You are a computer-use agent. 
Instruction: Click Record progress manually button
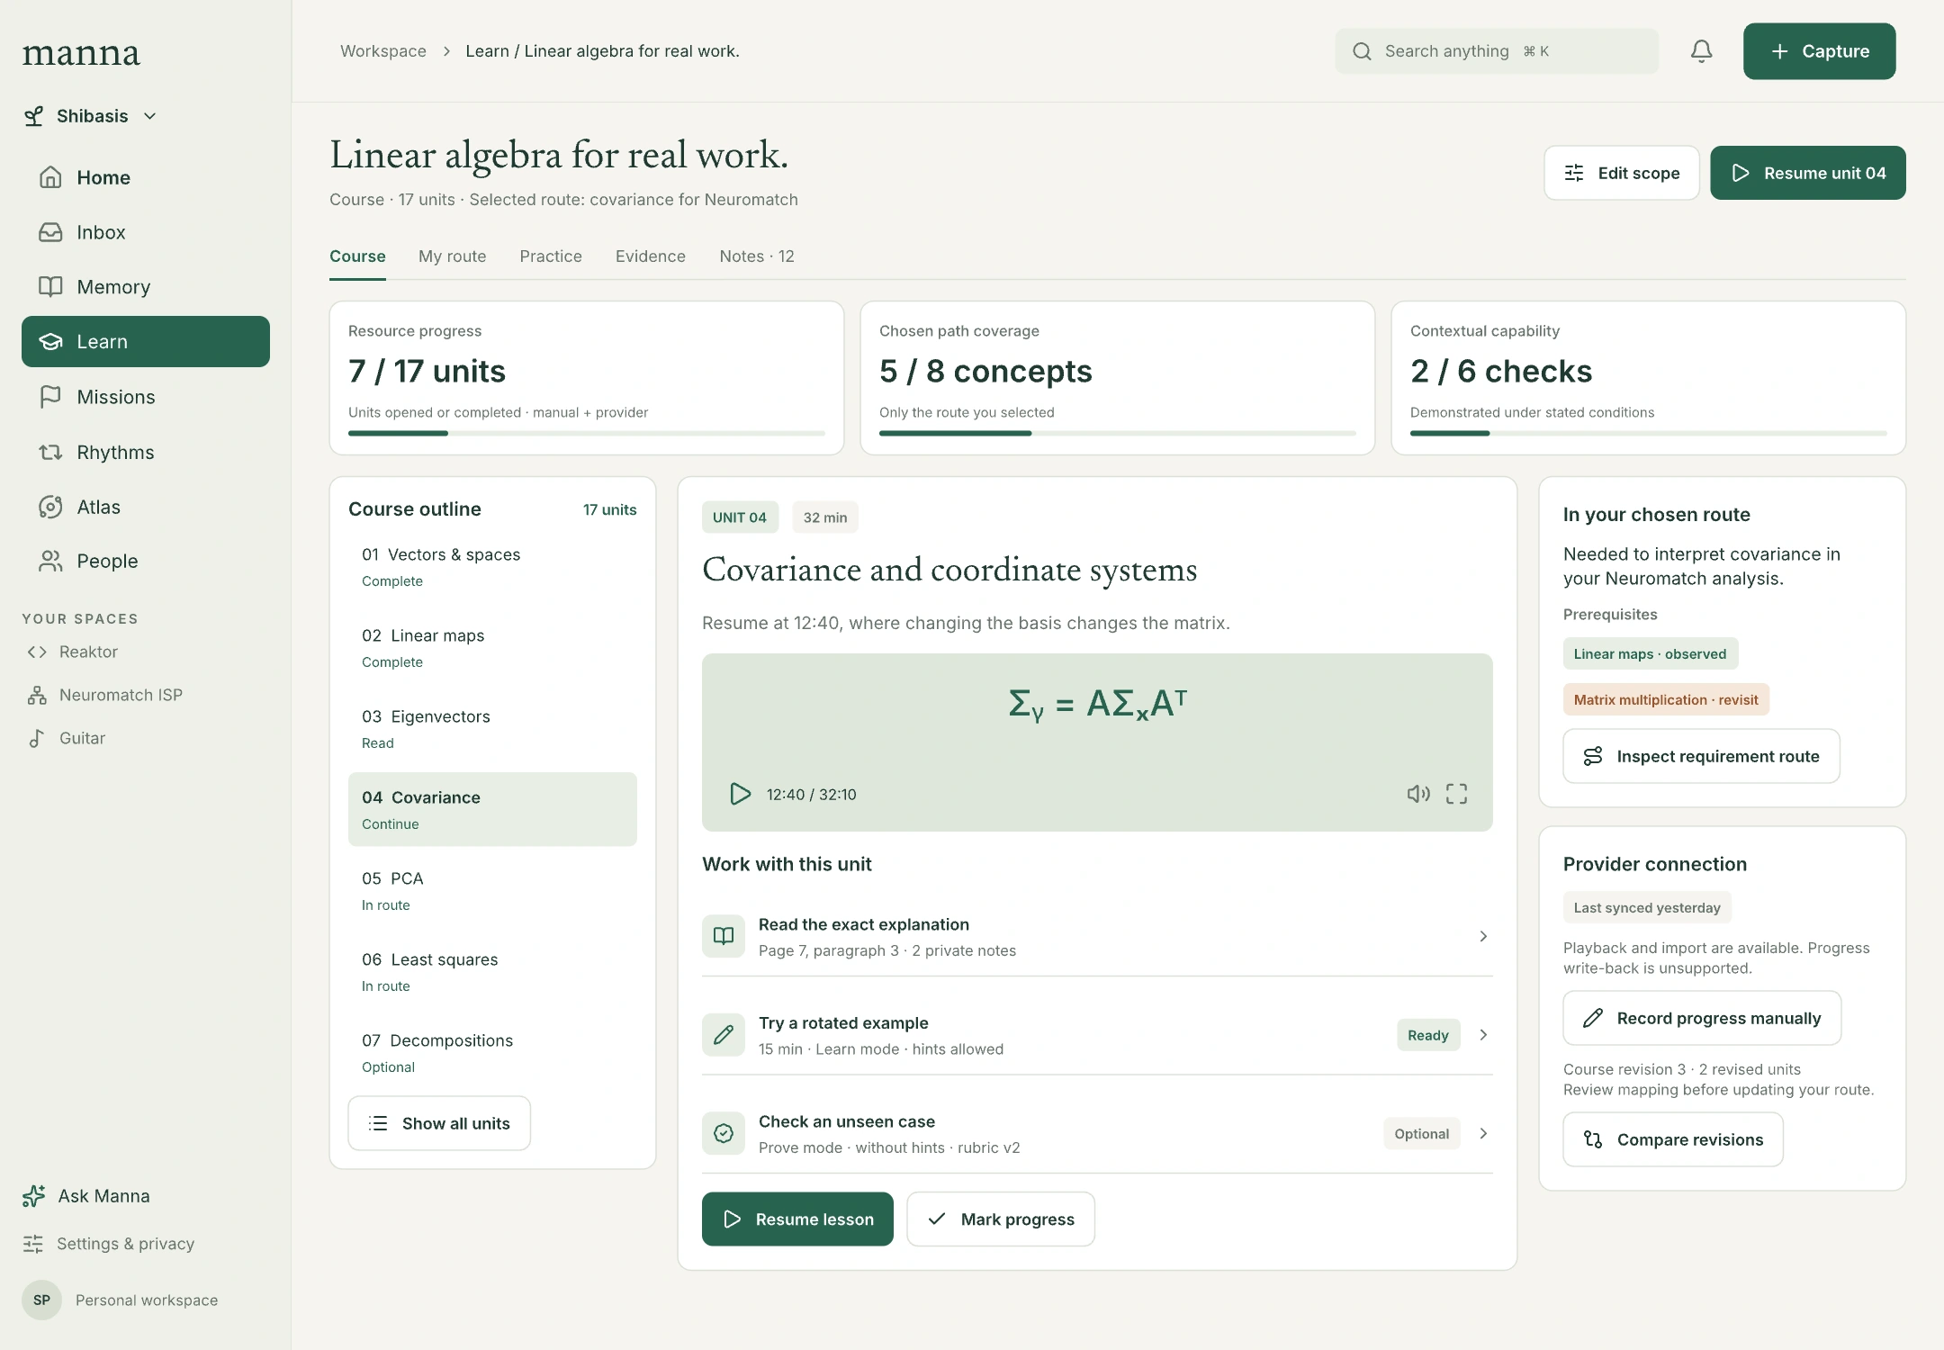tap(1702, 1018)
